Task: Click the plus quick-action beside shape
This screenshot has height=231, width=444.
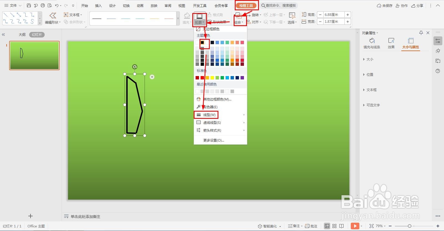Action: (152, 77)
